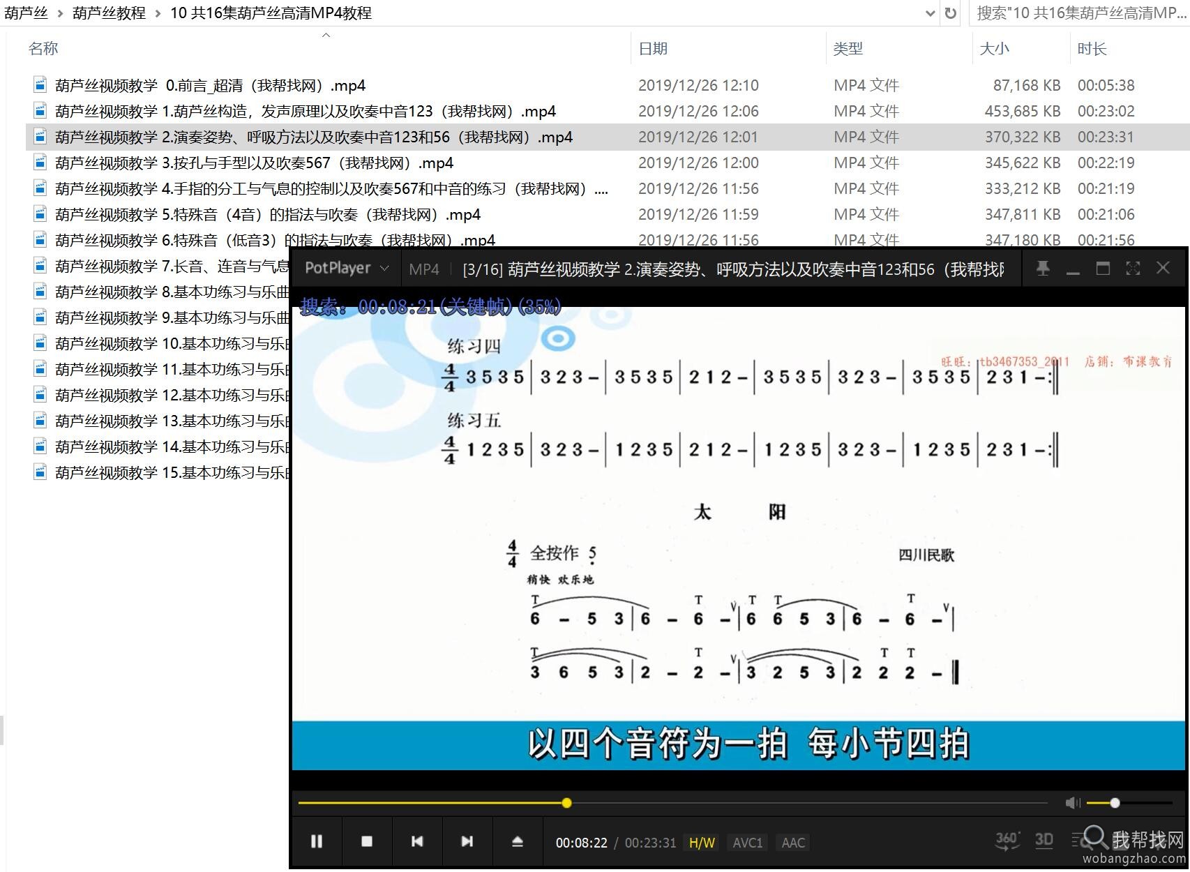Select file 7.长音、连音与气息
The width and height of the screenshot is (1190, 872).
coord(172,266)
